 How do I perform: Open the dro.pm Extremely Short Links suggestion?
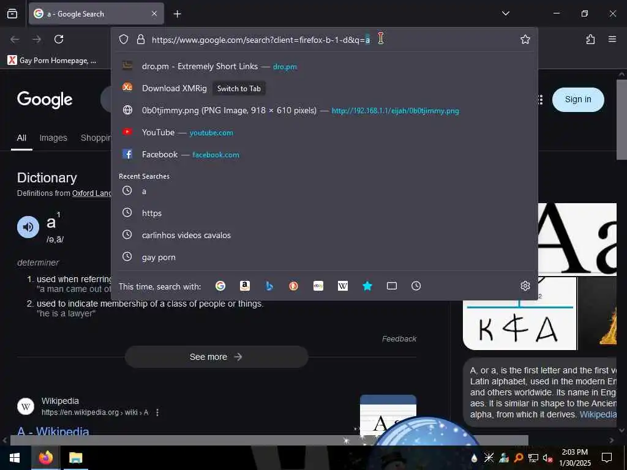coord(325,66)
